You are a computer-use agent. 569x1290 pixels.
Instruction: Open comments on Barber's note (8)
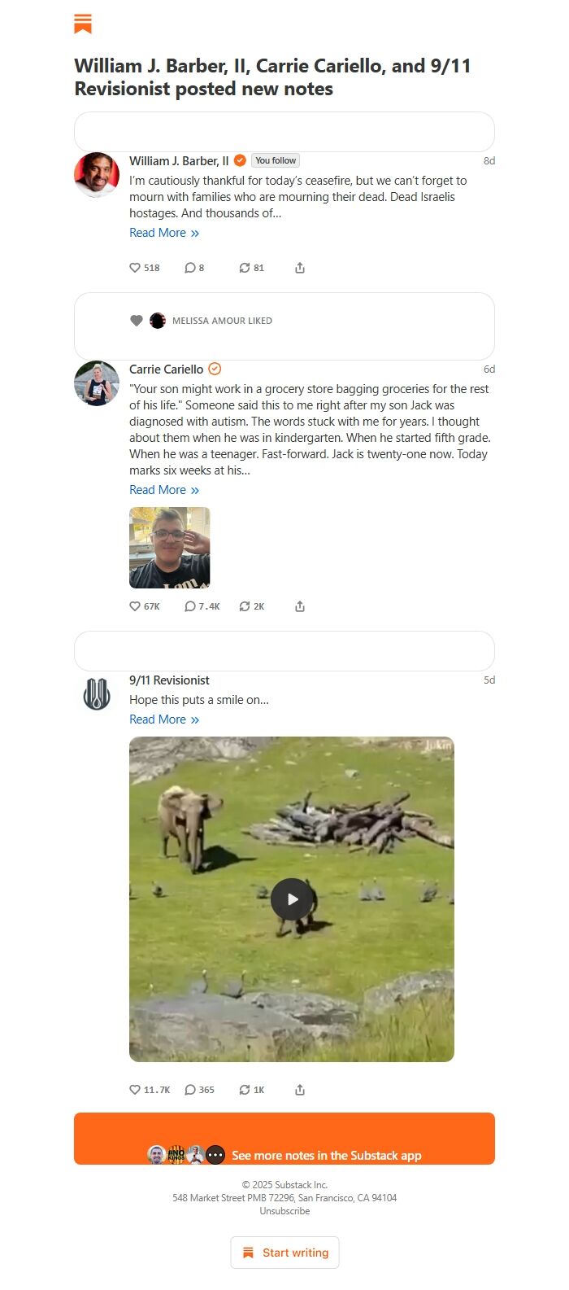[x=194, y=268]
